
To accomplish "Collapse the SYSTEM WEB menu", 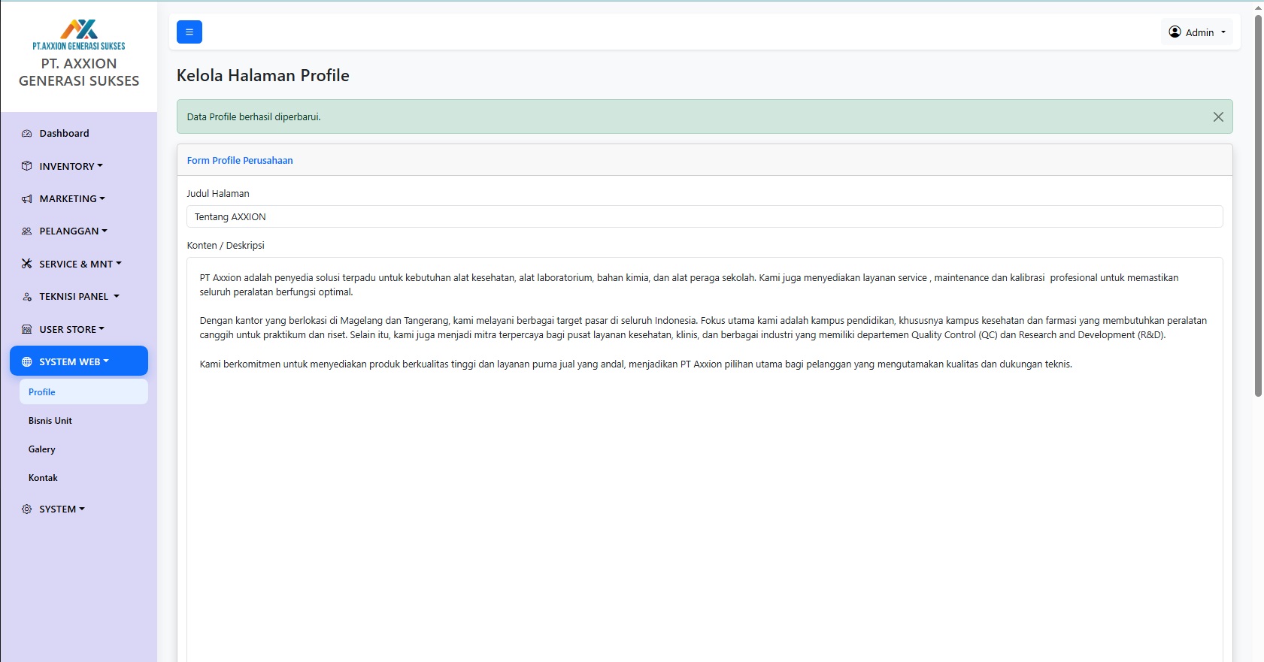I will (x=79, y=361).
